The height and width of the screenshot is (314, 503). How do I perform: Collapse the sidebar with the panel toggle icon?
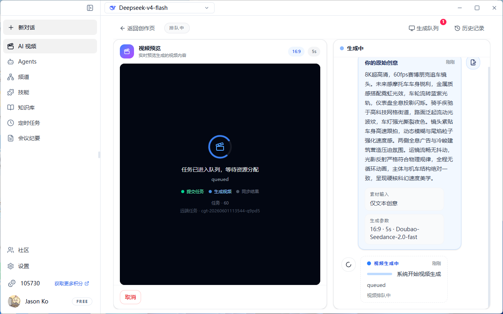click(90, 8)
